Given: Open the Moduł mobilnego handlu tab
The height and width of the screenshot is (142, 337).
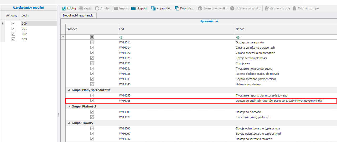Looking at the screenshot, I should pos(78,15).
